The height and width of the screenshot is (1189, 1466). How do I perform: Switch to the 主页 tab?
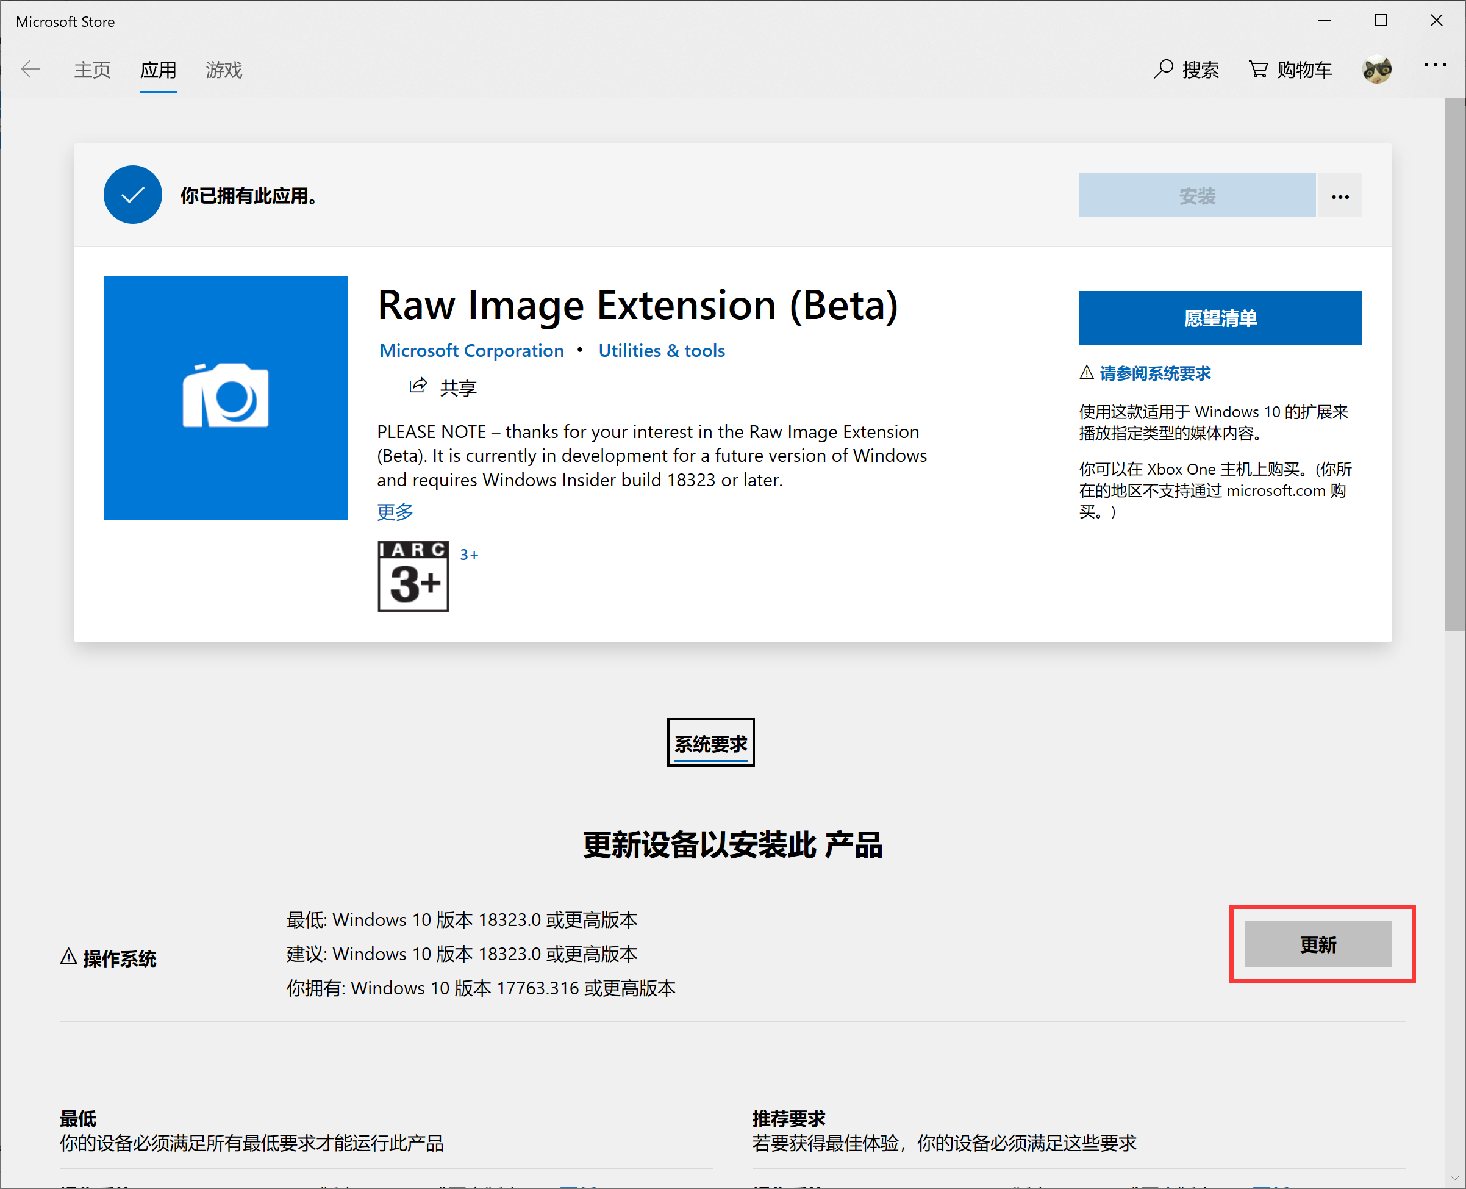point(93,70)
